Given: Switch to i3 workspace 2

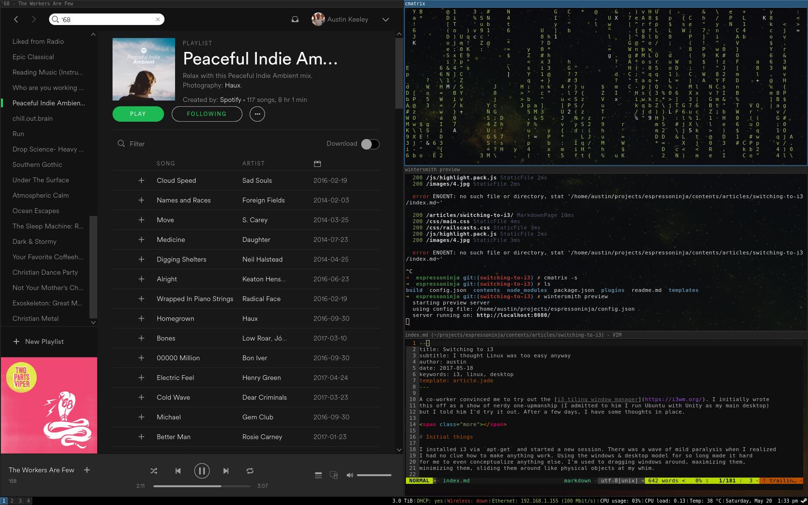Looking at the screenshot, I should (x=12, y=501).
